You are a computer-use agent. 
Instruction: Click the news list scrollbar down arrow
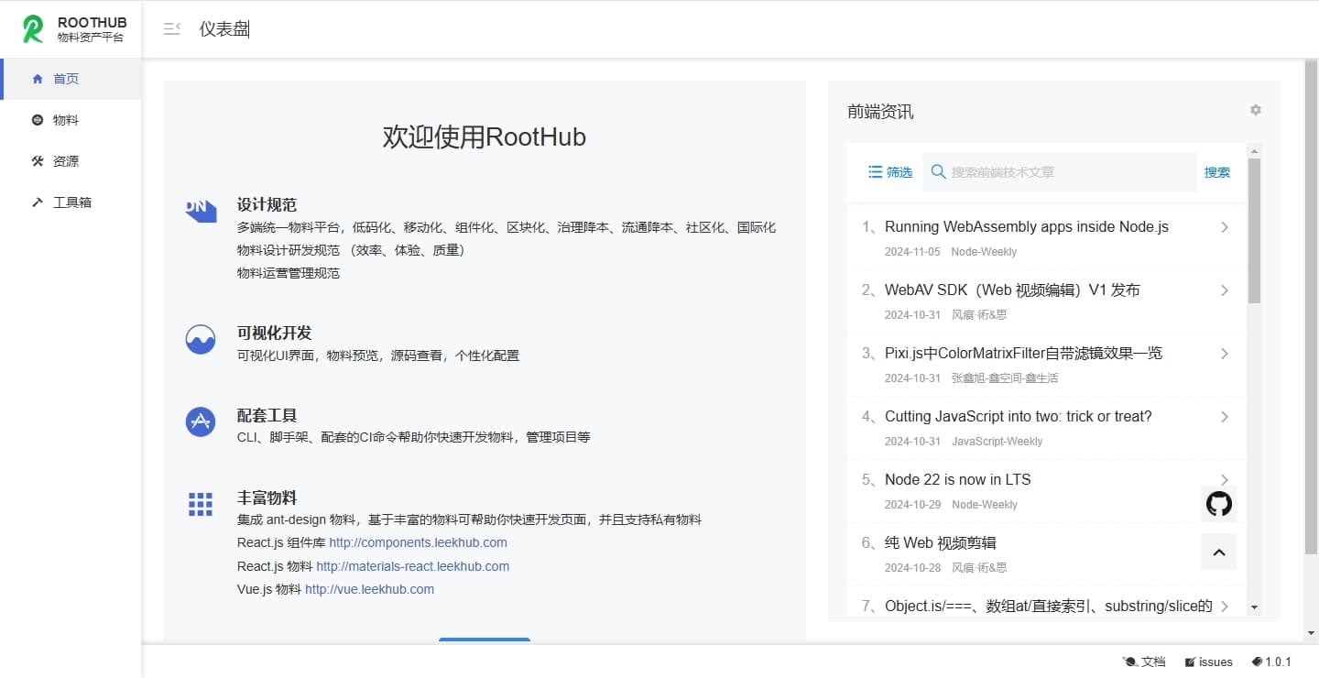(1254, 607)
